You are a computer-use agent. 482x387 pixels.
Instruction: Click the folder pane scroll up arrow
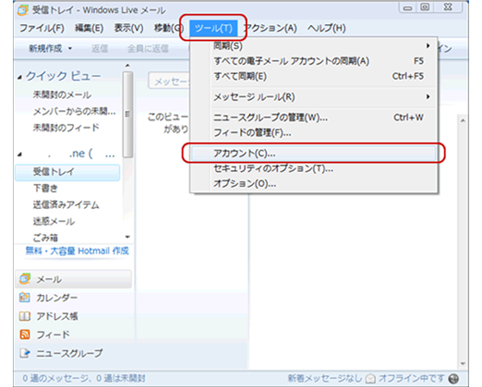127,65
